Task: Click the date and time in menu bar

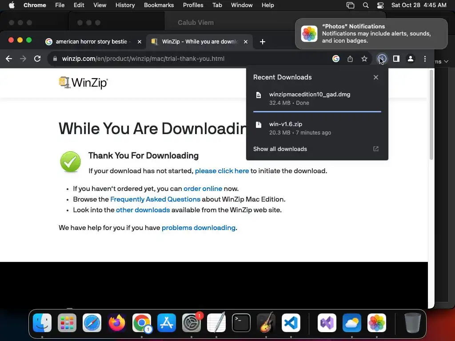Action: tap(419, 5)
